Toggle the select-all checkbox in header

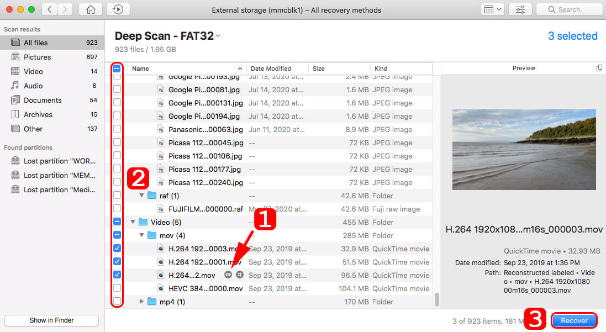(117, 69)
